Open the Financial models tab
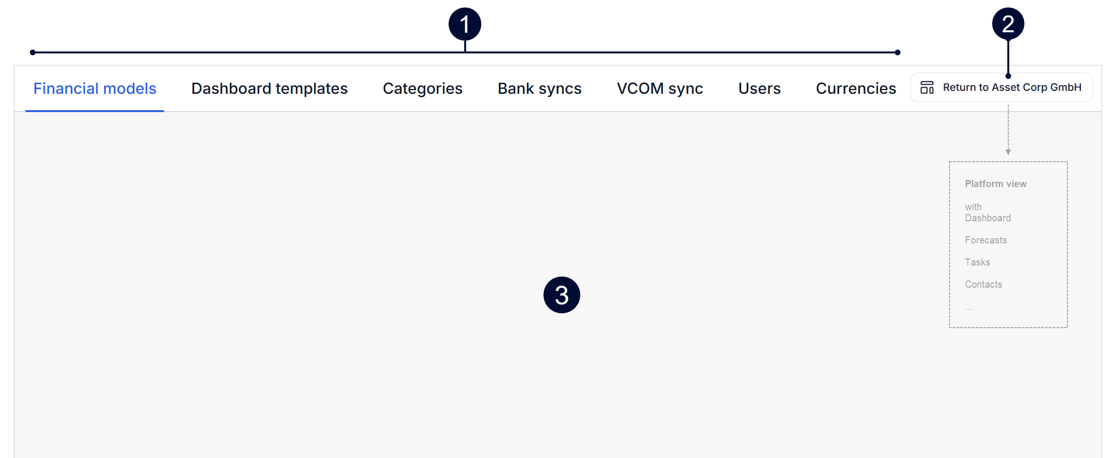The width and height of the screenshot is (1117, 458). point(95,89)
